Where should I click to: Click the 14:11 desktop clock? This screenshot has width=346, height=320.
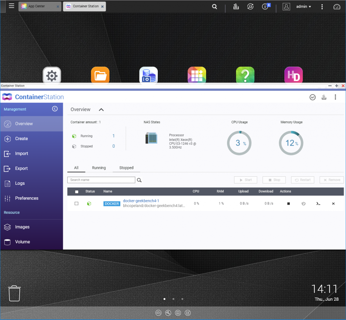(324, 289)
